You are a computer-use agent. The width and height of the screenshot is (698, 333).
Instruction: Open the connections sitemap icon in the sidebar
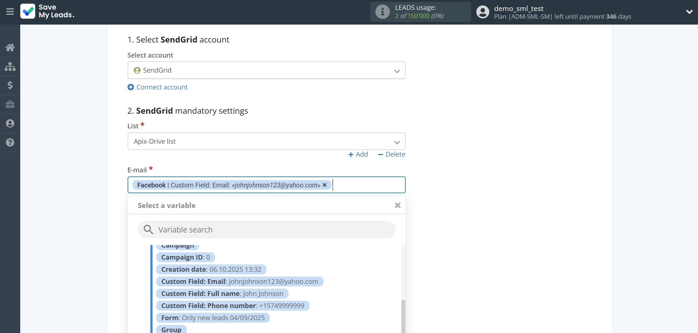coord(10,66)
